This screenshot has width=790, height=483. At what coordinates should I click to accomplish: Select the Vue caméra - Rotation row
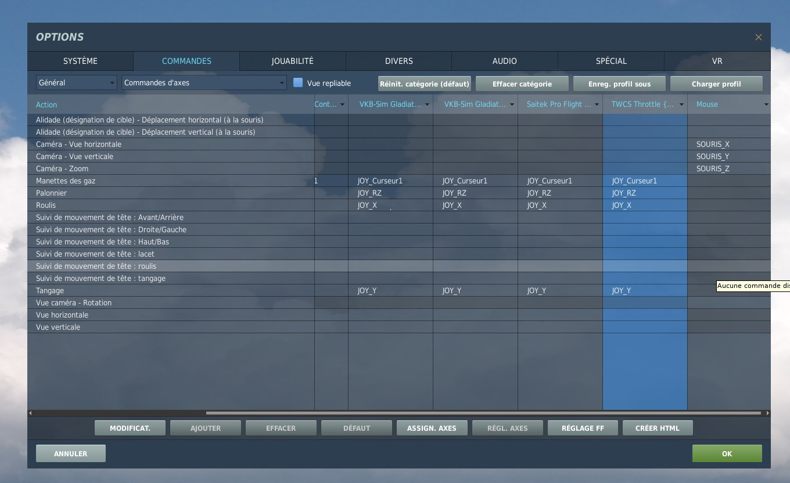click(x=398, y=302)
